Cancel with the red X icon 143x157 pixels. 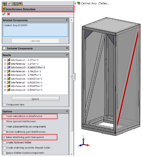(x=9, y=14)
